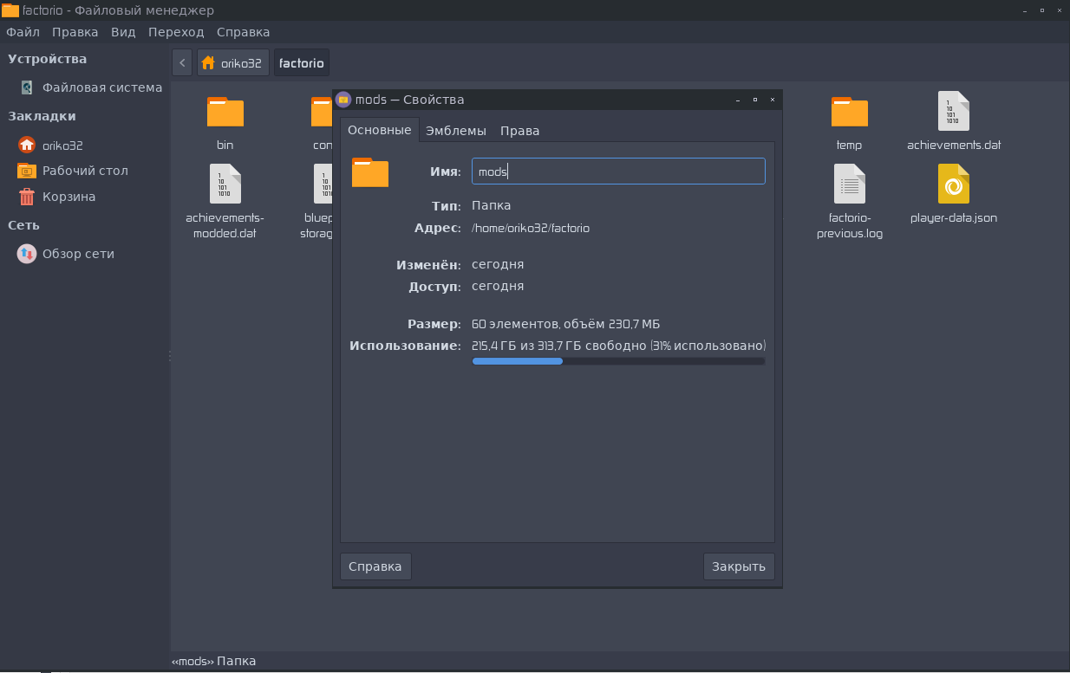Viewport: 1070px width, 673px height.
Task: Switch to the Права tab
Action: point(520,131)
